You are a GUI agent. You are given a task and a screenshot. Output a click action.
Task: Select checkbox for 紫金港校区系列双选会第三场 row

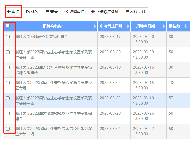point(8,52)
